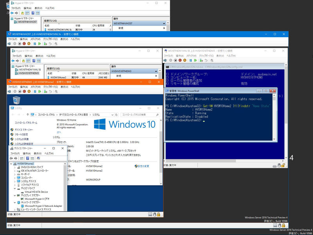313x235 pixels.
Task: Expand IDE ATA/ATAPI コントローラー node in Device Manager
Action: coord(15,171)
